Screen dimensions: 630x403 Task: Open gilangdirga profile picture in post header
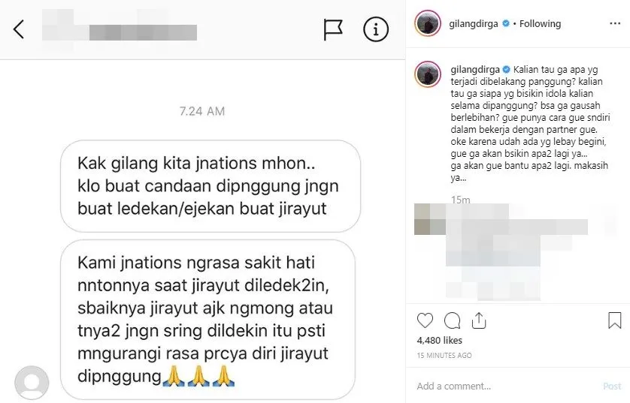pyautogui.click(x=428, y=24)
